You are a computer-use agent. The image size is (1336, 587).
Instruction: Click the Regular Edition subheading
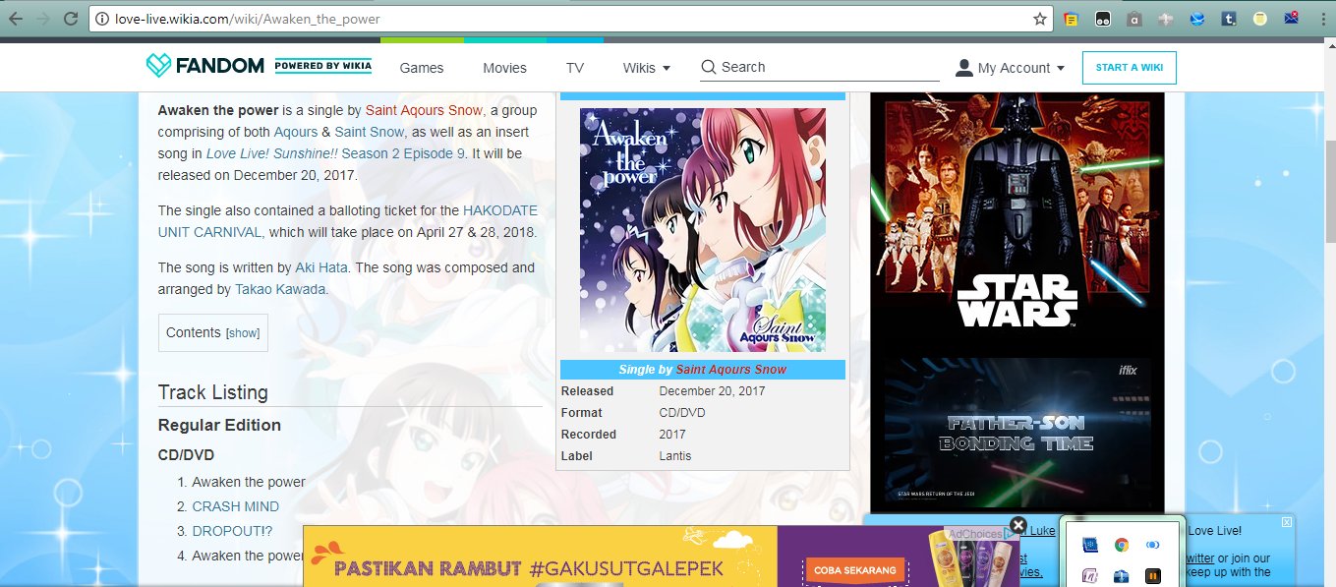tap(219, 425)
